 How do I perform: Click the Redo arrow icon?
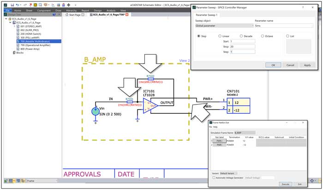tap(25, 5)
